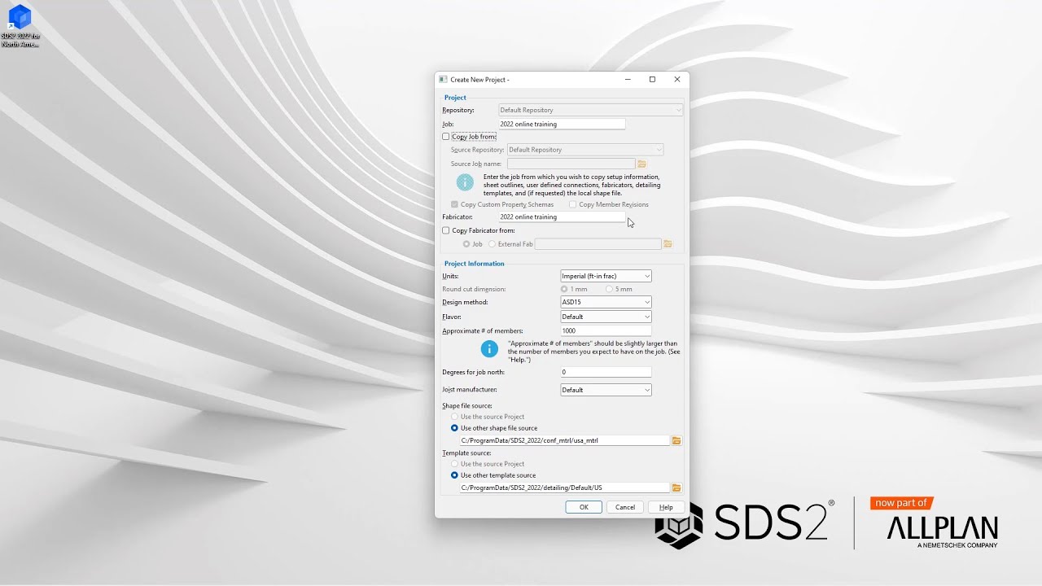Toggle Copy Custom Property Schemas checkbox

click(454, 204)
